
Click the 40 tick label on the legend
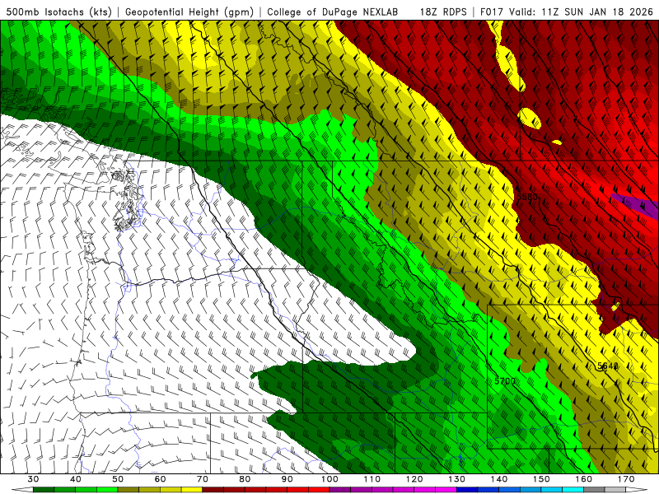(x=76, y=479)
